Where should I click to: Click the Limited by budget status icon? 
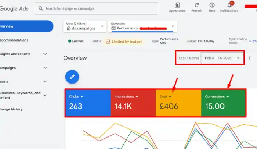click(x=108, y=42)
